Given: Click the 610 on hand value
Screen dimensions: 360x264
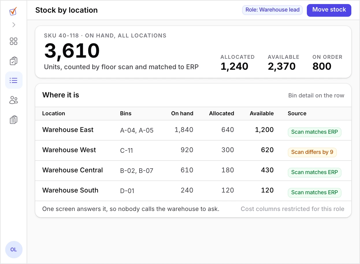Looking at the screenshot, I should tap(187, 170).
